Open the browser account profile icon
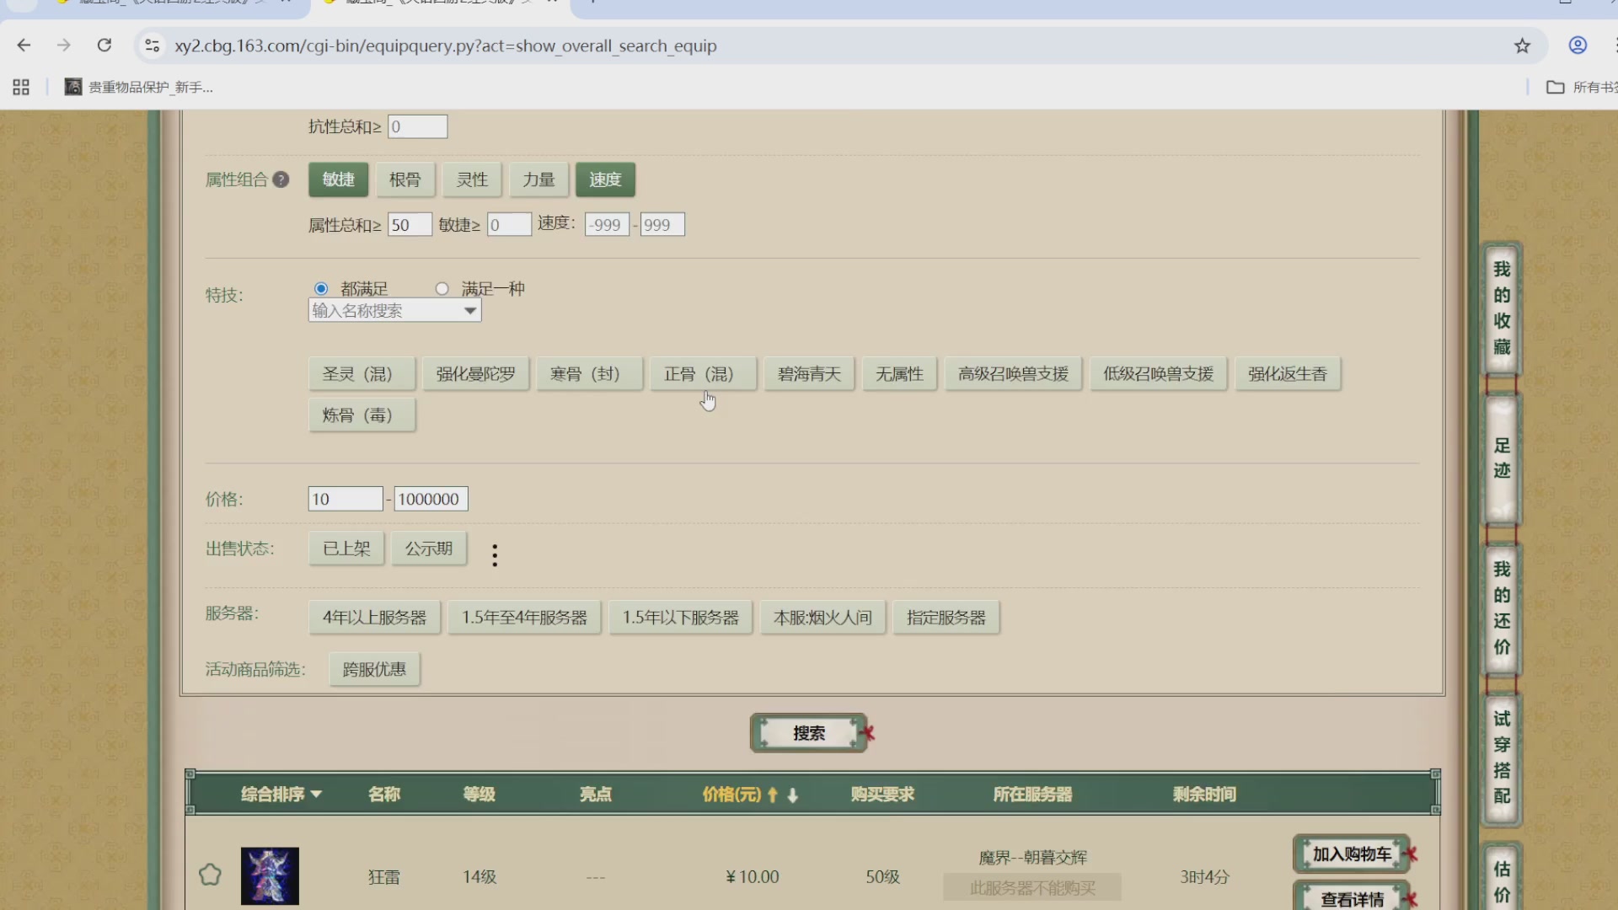This screenshot has height=910, width=1618. coord(1577,45)
